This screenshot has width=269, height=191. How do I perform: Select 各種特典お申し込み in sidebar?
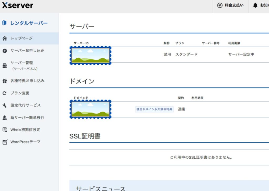click(x=29, y=81)
